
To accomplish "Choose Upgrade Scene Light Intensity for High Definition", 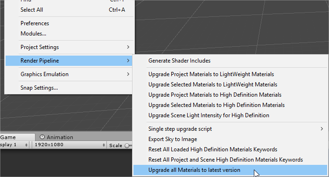I will pyautogui.click(x=230, y=115).
